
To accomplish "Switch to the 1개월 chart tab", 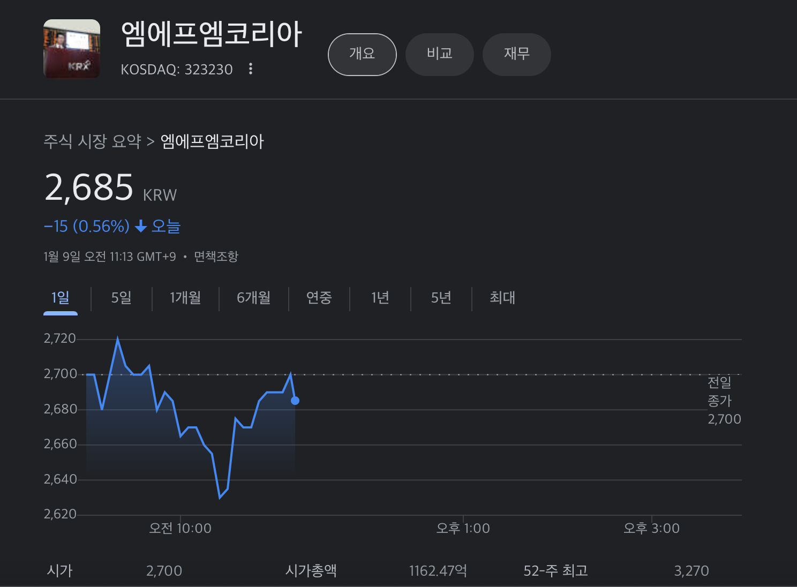I will 185,298.
